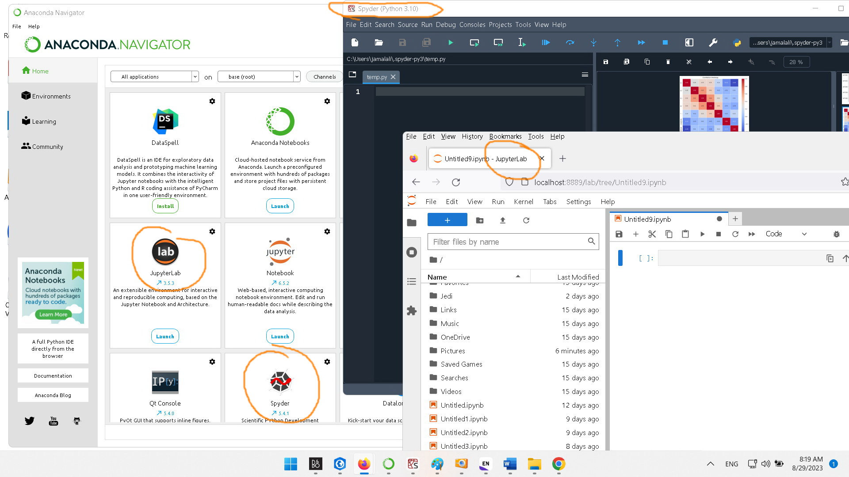Click the Channels button
This screenshot has height=477, width=849.
(324, 77)
